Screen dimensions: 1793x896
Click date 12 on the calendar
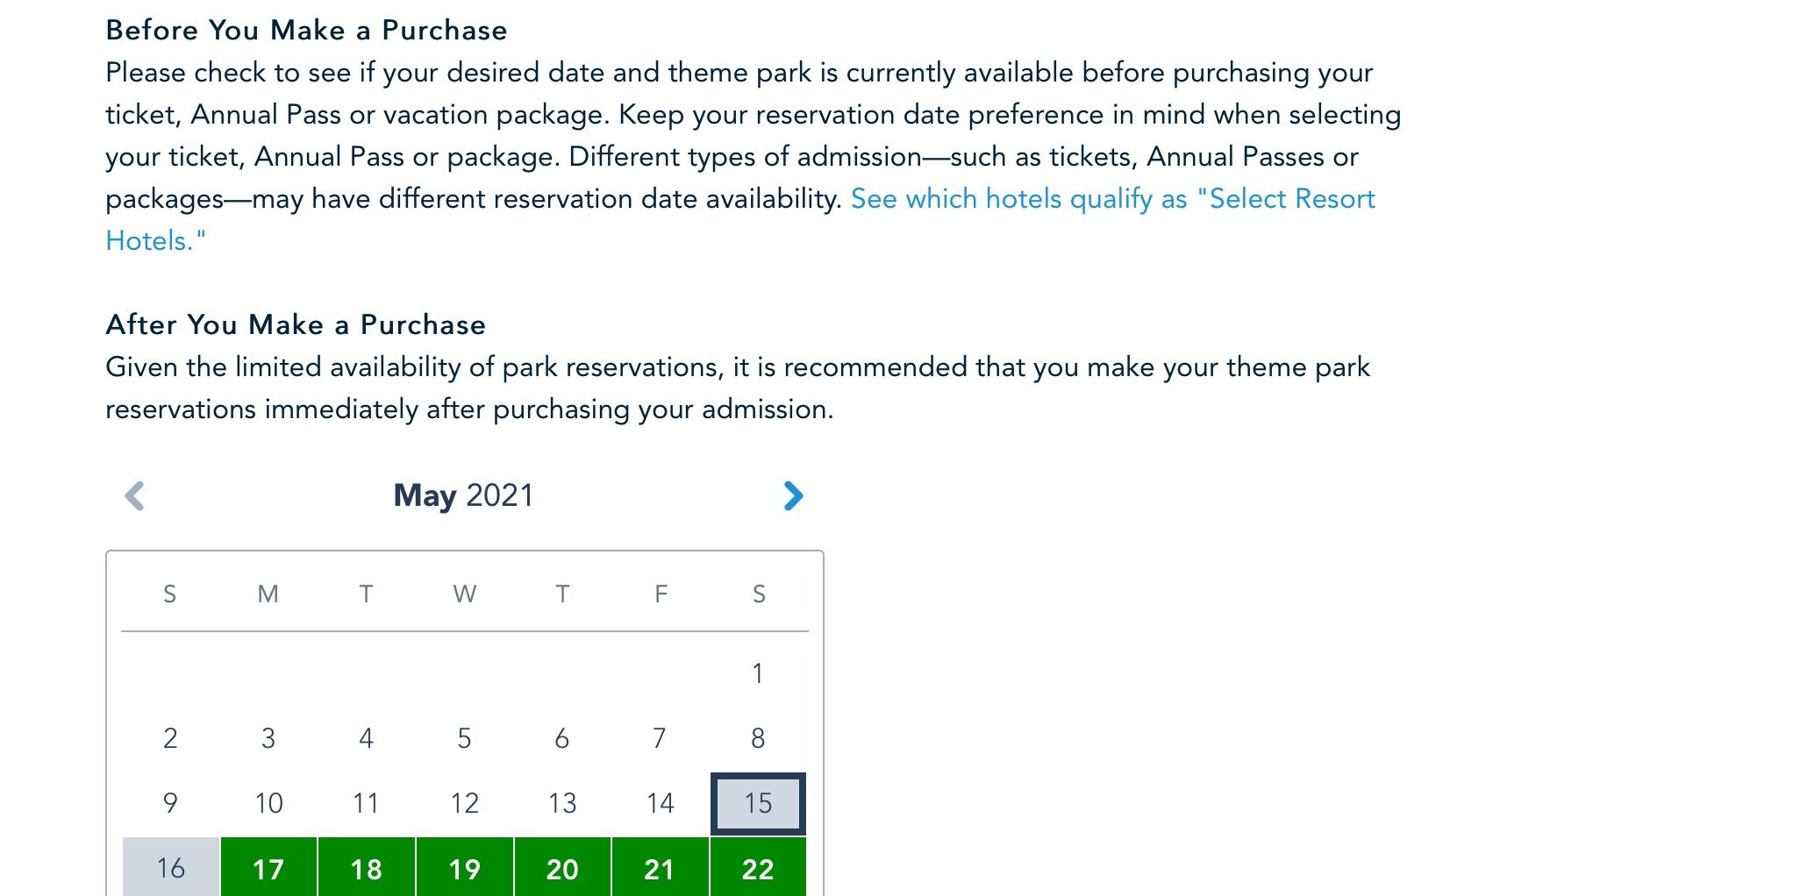tap(464, 803)
